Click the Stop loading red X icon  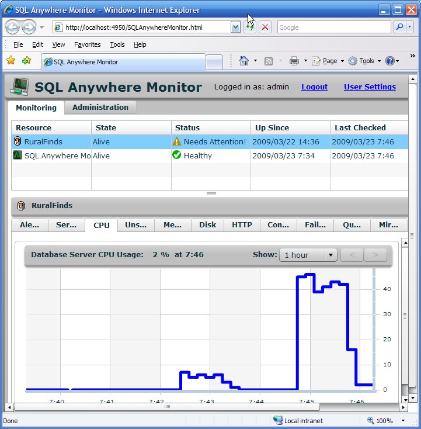click(x=265, y=27)
